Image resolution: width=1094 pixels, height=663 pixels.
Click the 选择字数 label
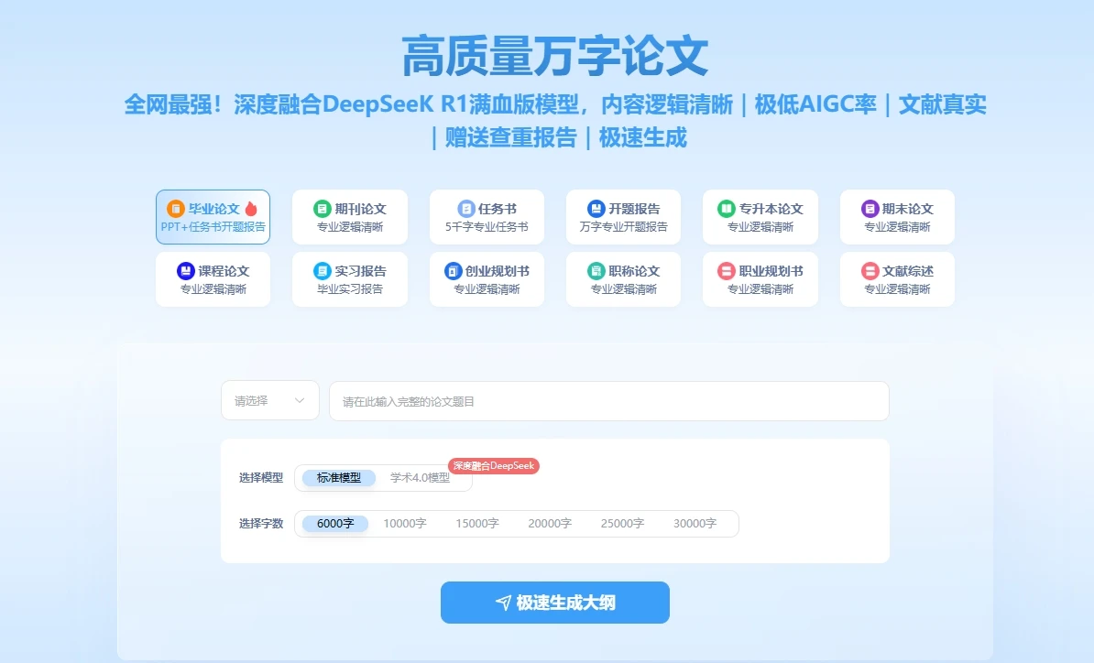(261, 524)
